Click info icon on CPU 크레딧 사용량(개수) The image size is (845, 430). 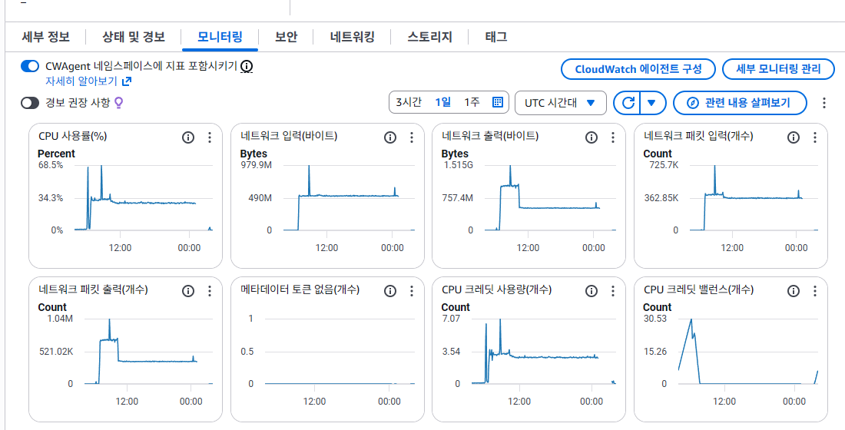point(591,291)
